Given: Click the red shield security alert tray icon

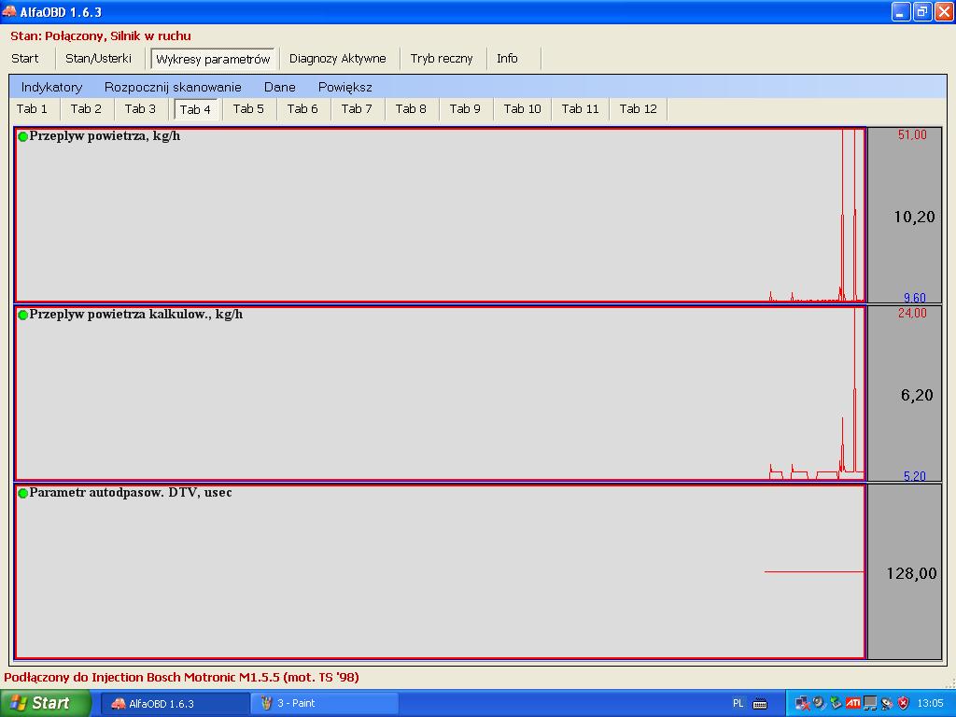Looking at the screenshot, I should pos(904,703).
